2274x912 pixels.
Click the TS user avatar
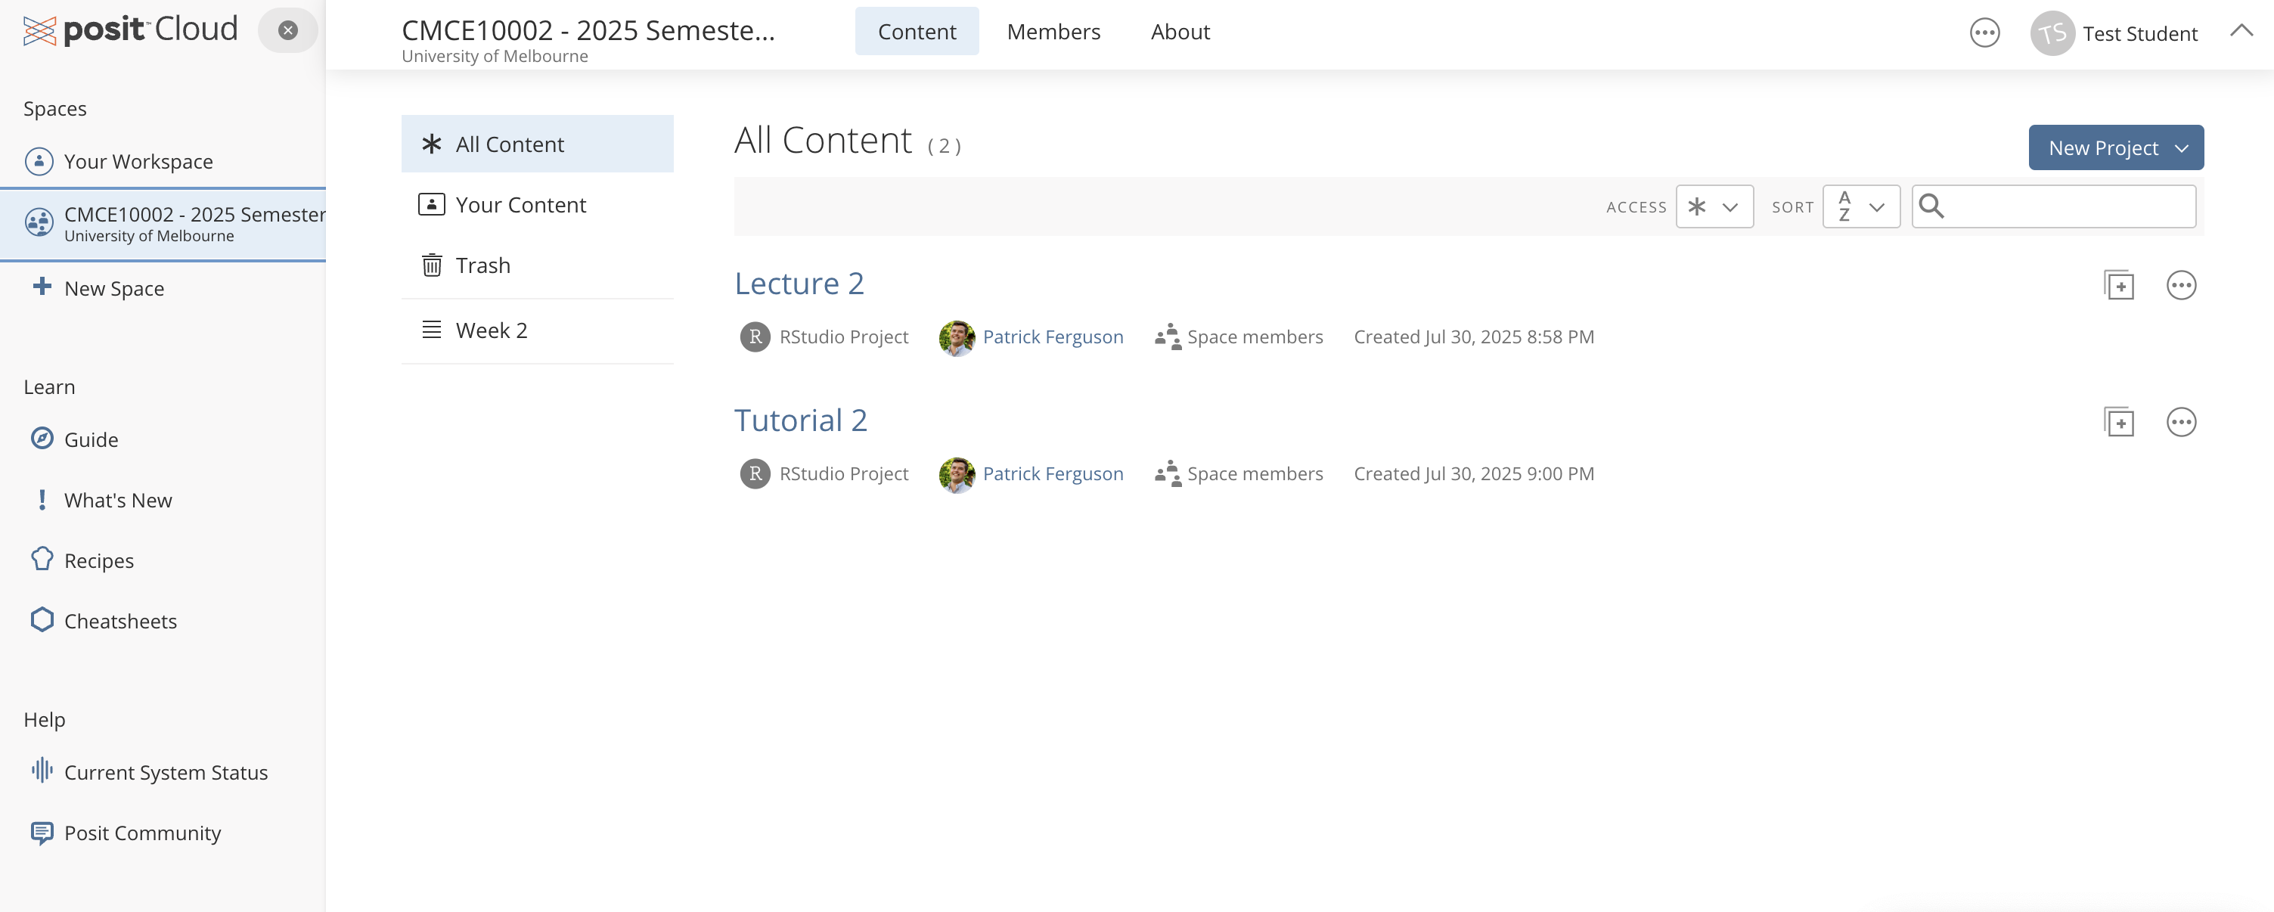(2052, 33)
